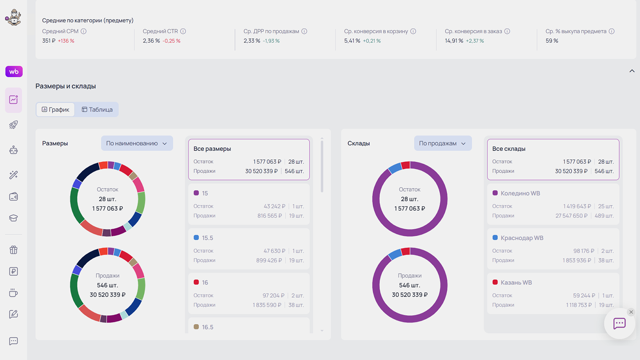Click the info icon next to Средний CPM
The width and height of the screenshot is (640, 360).
pyautogui.click(x=84, y=31)
